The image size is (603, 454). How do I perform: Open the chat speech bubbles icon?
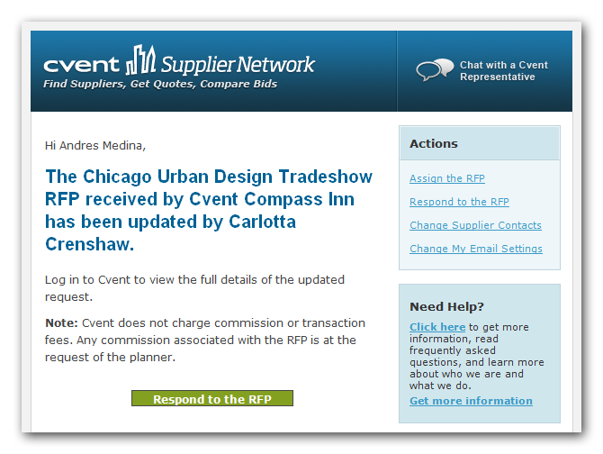click(435, 69)
